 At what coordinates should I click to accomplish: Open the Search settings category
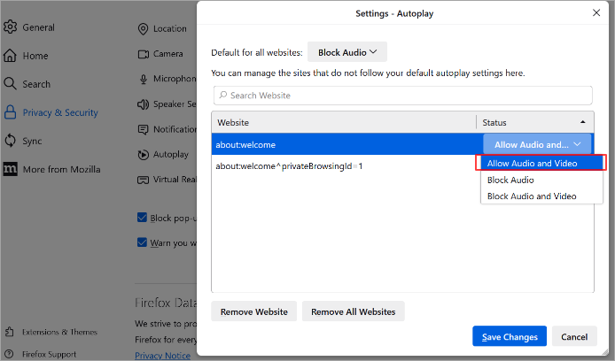click(36, 84)
